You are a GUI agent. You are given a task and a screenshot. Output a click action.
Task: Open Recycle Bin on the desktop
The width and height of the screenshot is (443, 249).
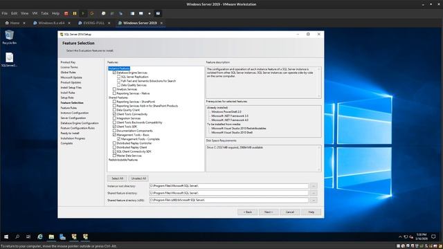pyautogui.click(x=9, y=37)
